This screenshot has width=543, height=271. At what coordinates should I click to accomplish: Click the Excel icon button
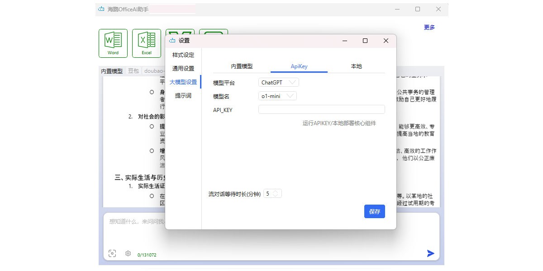[147, 43]
